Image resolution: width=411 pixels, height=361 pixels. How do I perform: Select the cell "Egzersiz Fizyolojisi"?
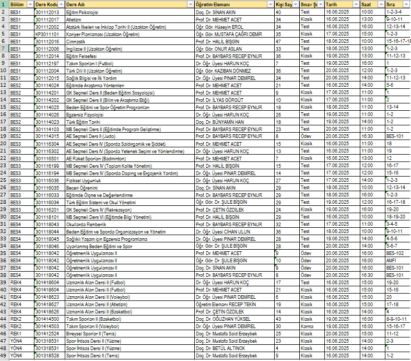pyautogui.click(x=130, y=114)
